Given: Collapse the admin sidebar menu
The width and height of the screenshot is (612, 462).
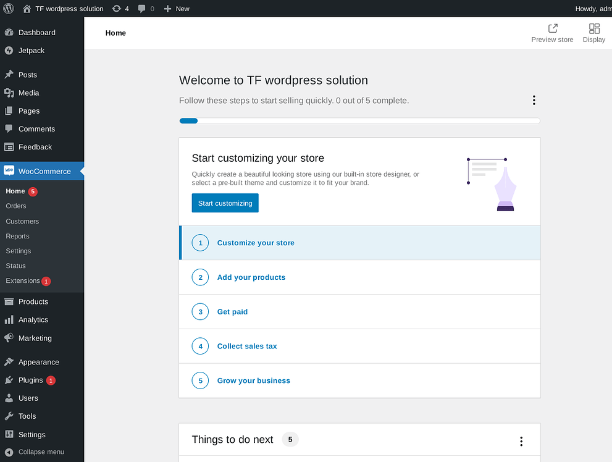Looking at the screenshot, I should (34, 452).
